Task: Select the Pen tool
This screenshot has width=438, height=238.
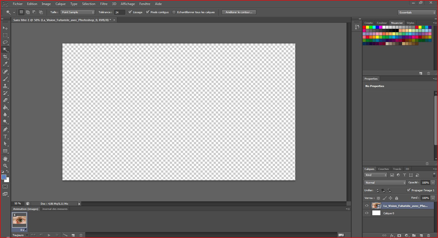Action: 5,129
